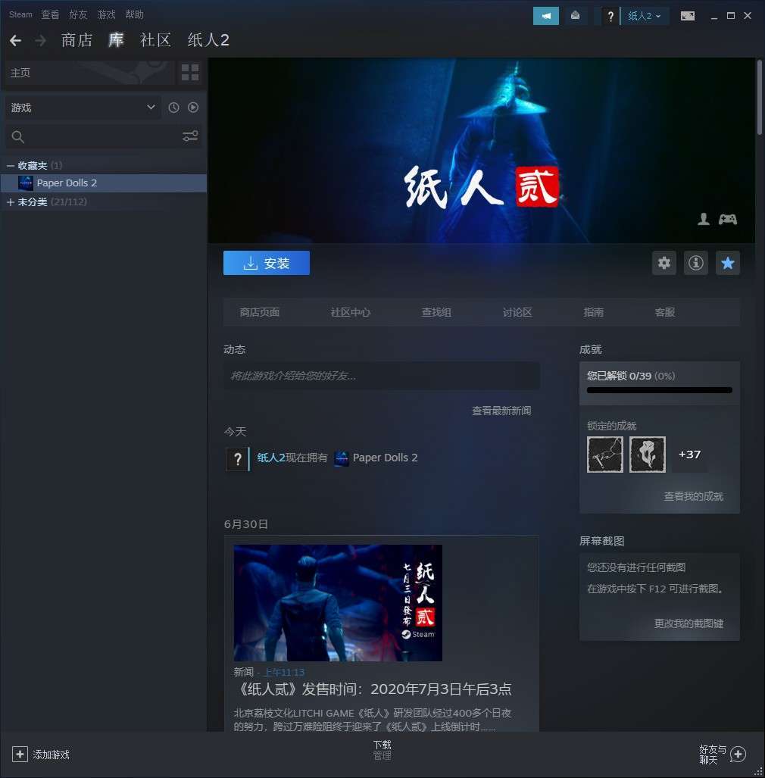The height and width of the screenshot is (778, 765).
Task: Enter Big Picture mode icon
Action: (687, 16)
